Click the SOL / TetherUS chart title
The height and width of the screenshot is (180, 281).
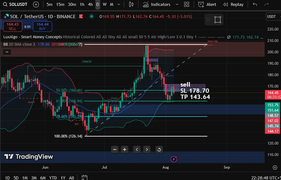pyautogui.click(x=43, y=17)
